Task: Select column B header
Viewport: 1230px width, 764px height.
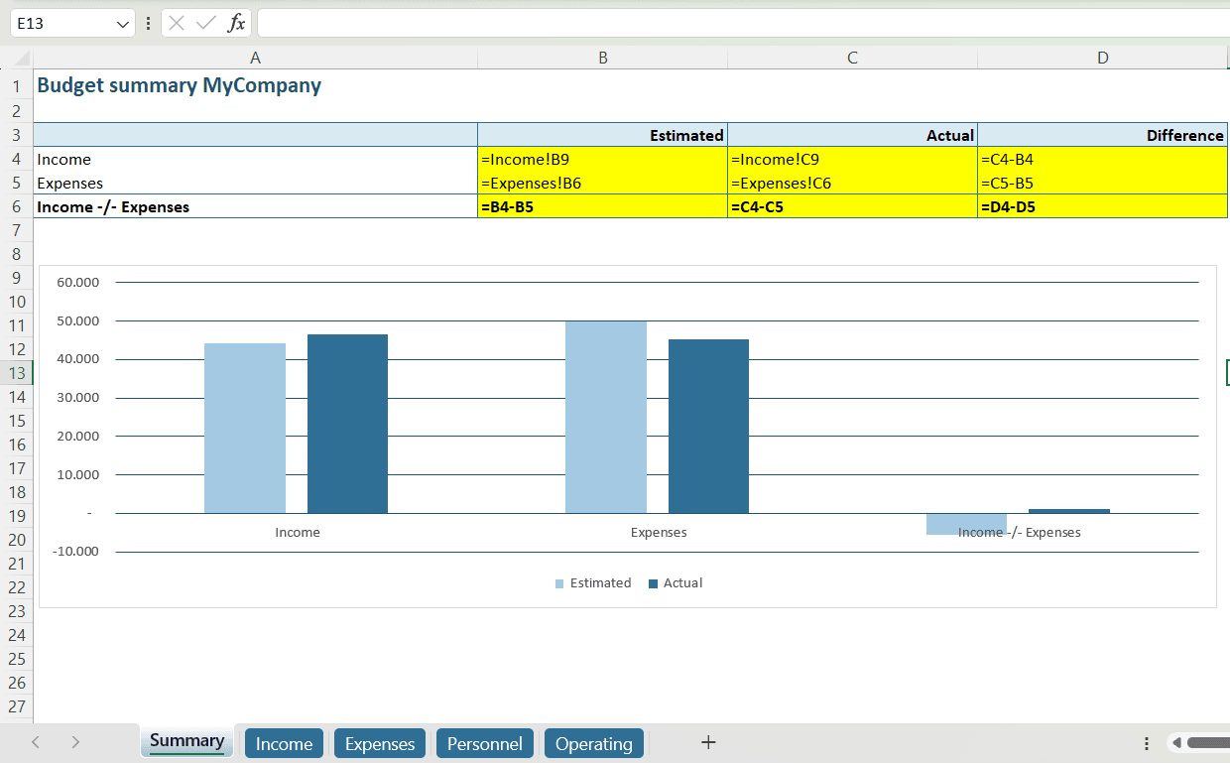Action: click(602, 59)
